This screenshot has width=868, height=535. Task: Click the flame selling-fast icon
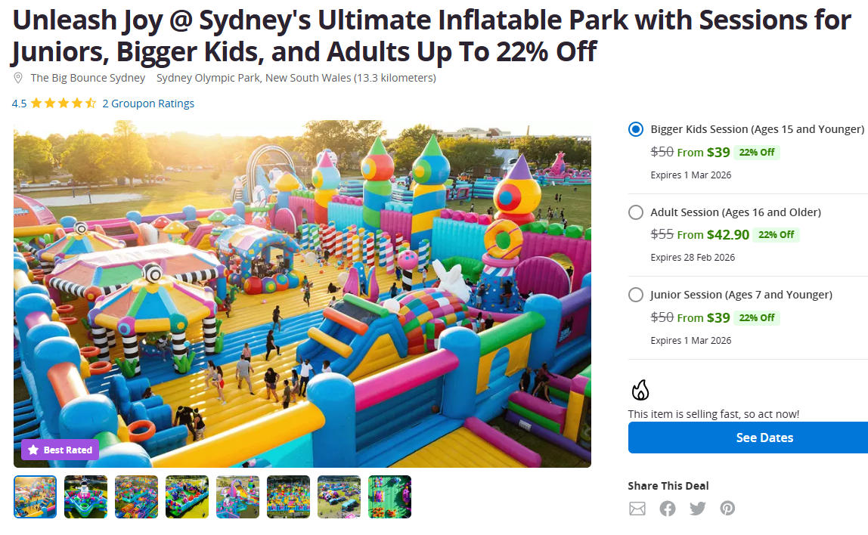tap(640, 390)
